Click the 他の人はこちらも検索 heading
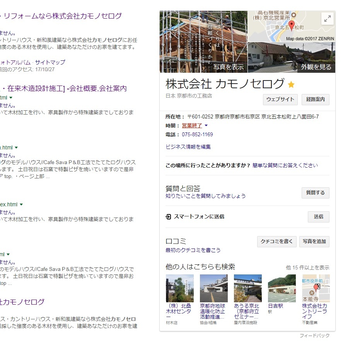The width and height of the screenshot is (343, 341). click(200, 267)
